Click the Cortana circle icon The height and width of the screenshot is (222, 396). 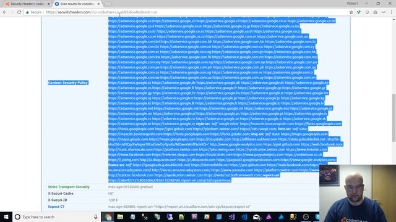pos(17,216)
